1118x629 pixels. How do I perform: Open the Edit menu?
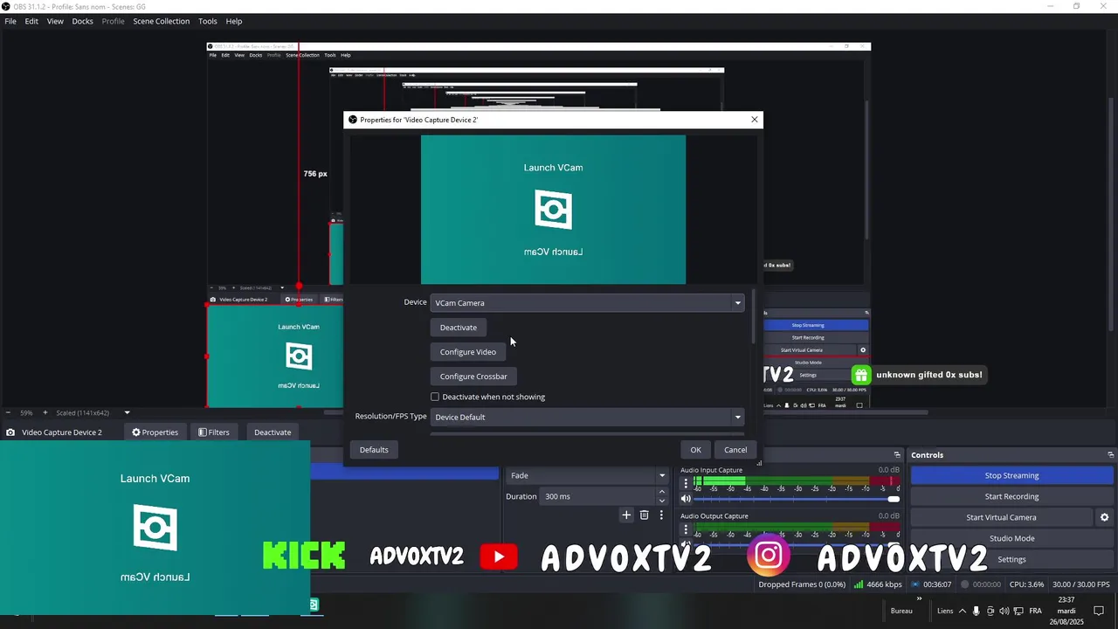coord(31,21)
